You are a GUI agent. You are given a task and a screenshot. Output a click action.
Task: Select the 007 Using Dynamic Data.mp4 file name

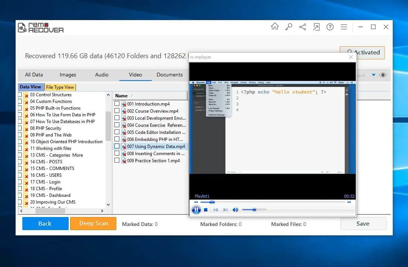156,147
